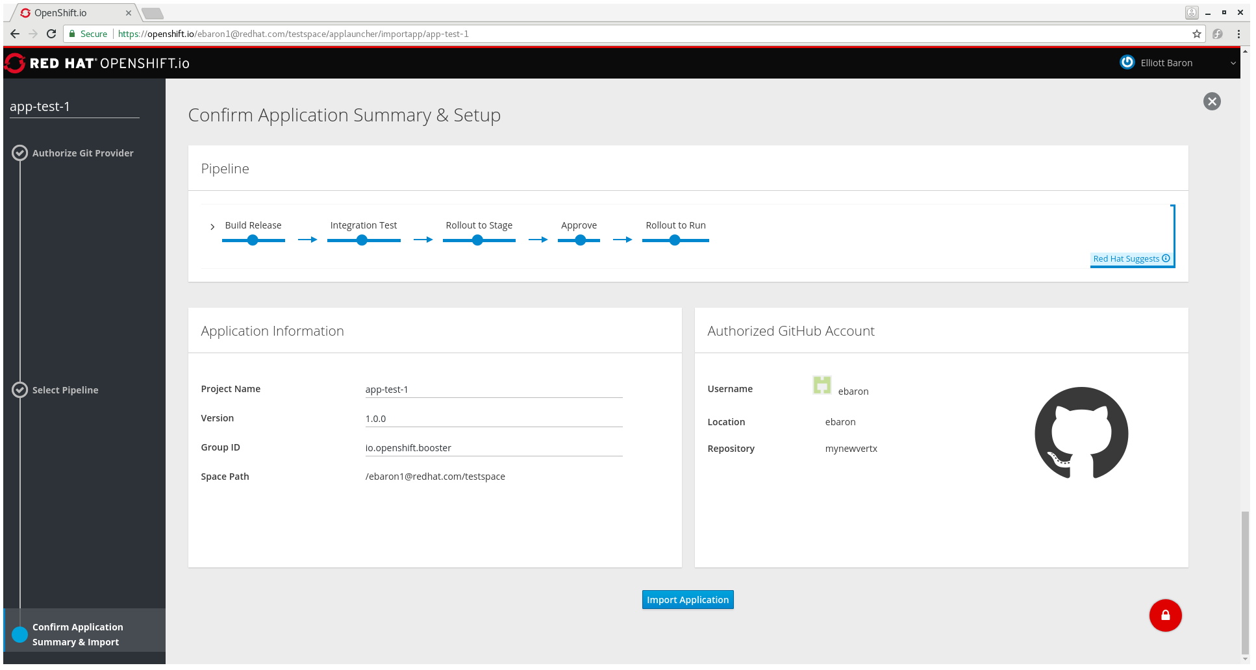Close the OpenShift.io browser tab

pyautogui.click(x=129, y=13)
